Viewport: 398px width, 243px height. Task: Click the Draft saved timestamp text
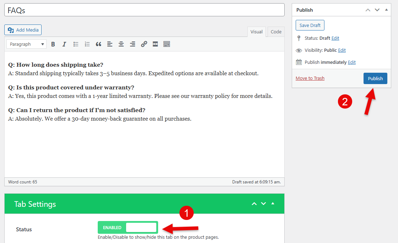256,182
